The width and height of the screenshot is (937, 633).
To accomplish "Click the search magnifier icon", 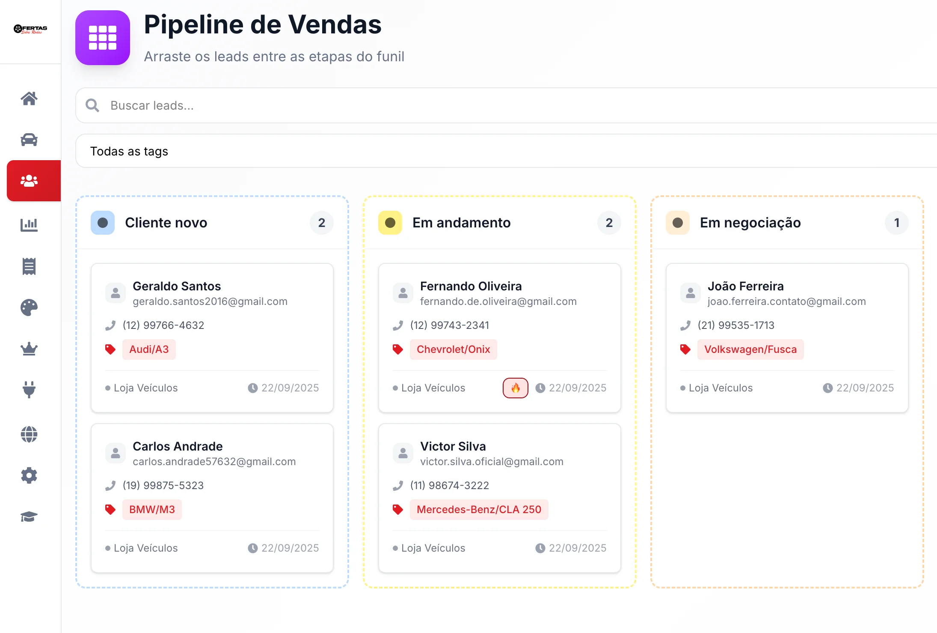I will [x=92, y=105].
